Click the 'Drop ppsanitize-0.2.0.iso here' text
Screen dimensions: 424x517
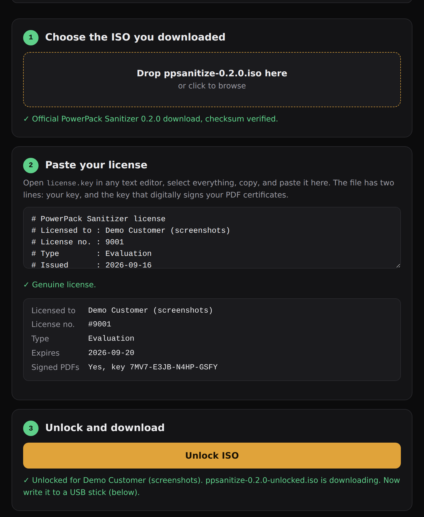click(x=212, y=73)
